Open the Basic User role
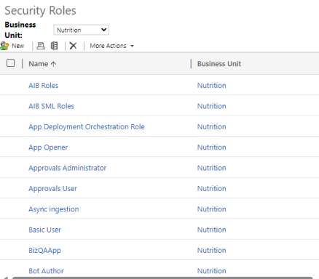Viewport: 319px width, 279px height. [x=44, y=230]
